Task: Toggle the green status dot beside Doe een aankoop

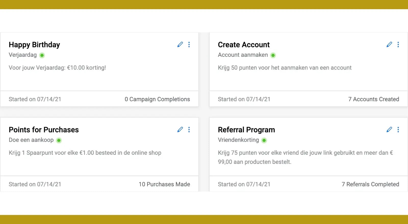Action: tap(59, 140)
